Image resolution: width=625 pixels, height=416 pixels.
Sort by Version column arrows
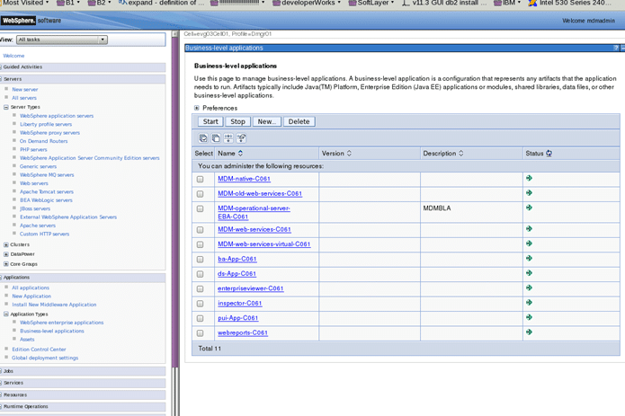click(349, 154)
